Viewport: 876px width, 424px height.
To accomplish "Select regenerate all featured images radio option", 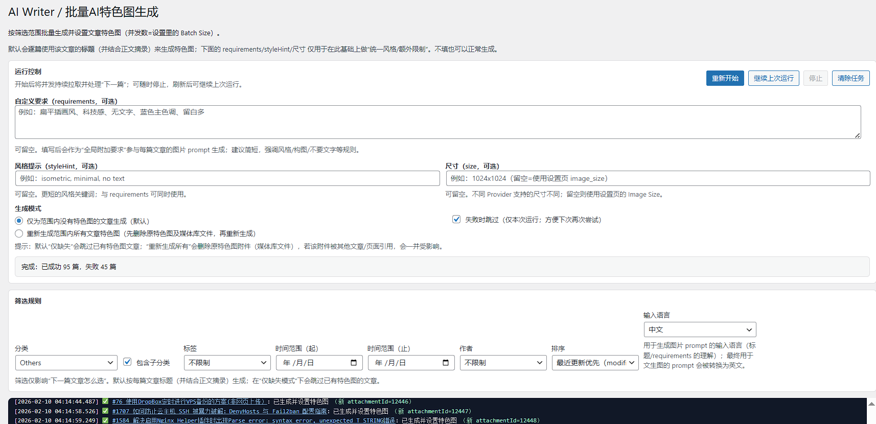I will pyautogui.click(x=19, y=233).
